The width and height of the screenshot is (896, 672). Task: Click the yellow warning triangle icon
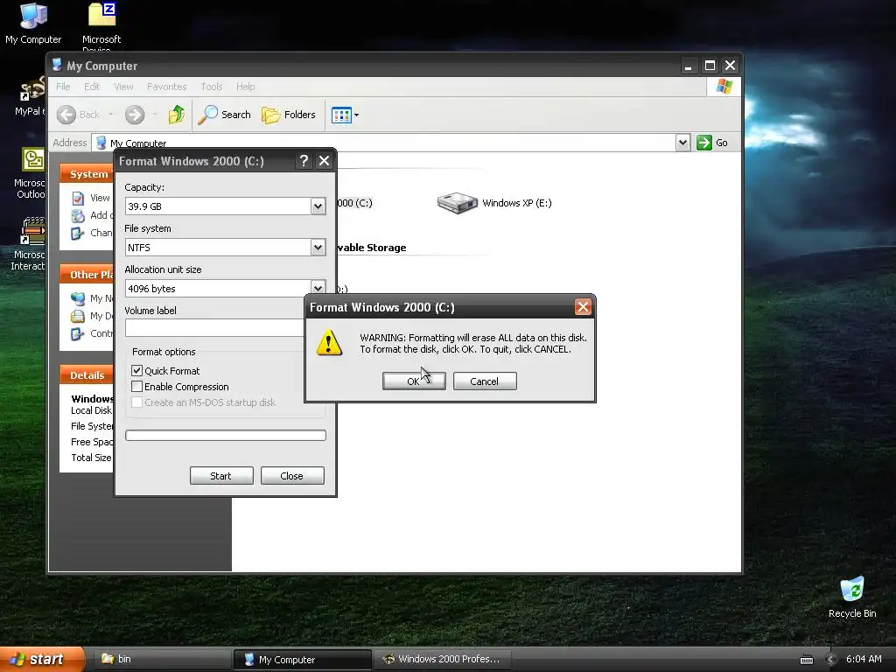point(329,343)
